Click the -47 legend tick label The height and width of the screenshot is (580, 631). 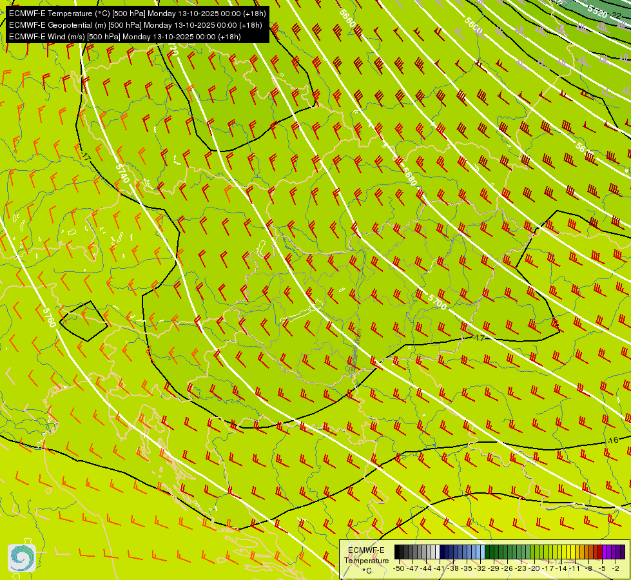tap(413, 568)
